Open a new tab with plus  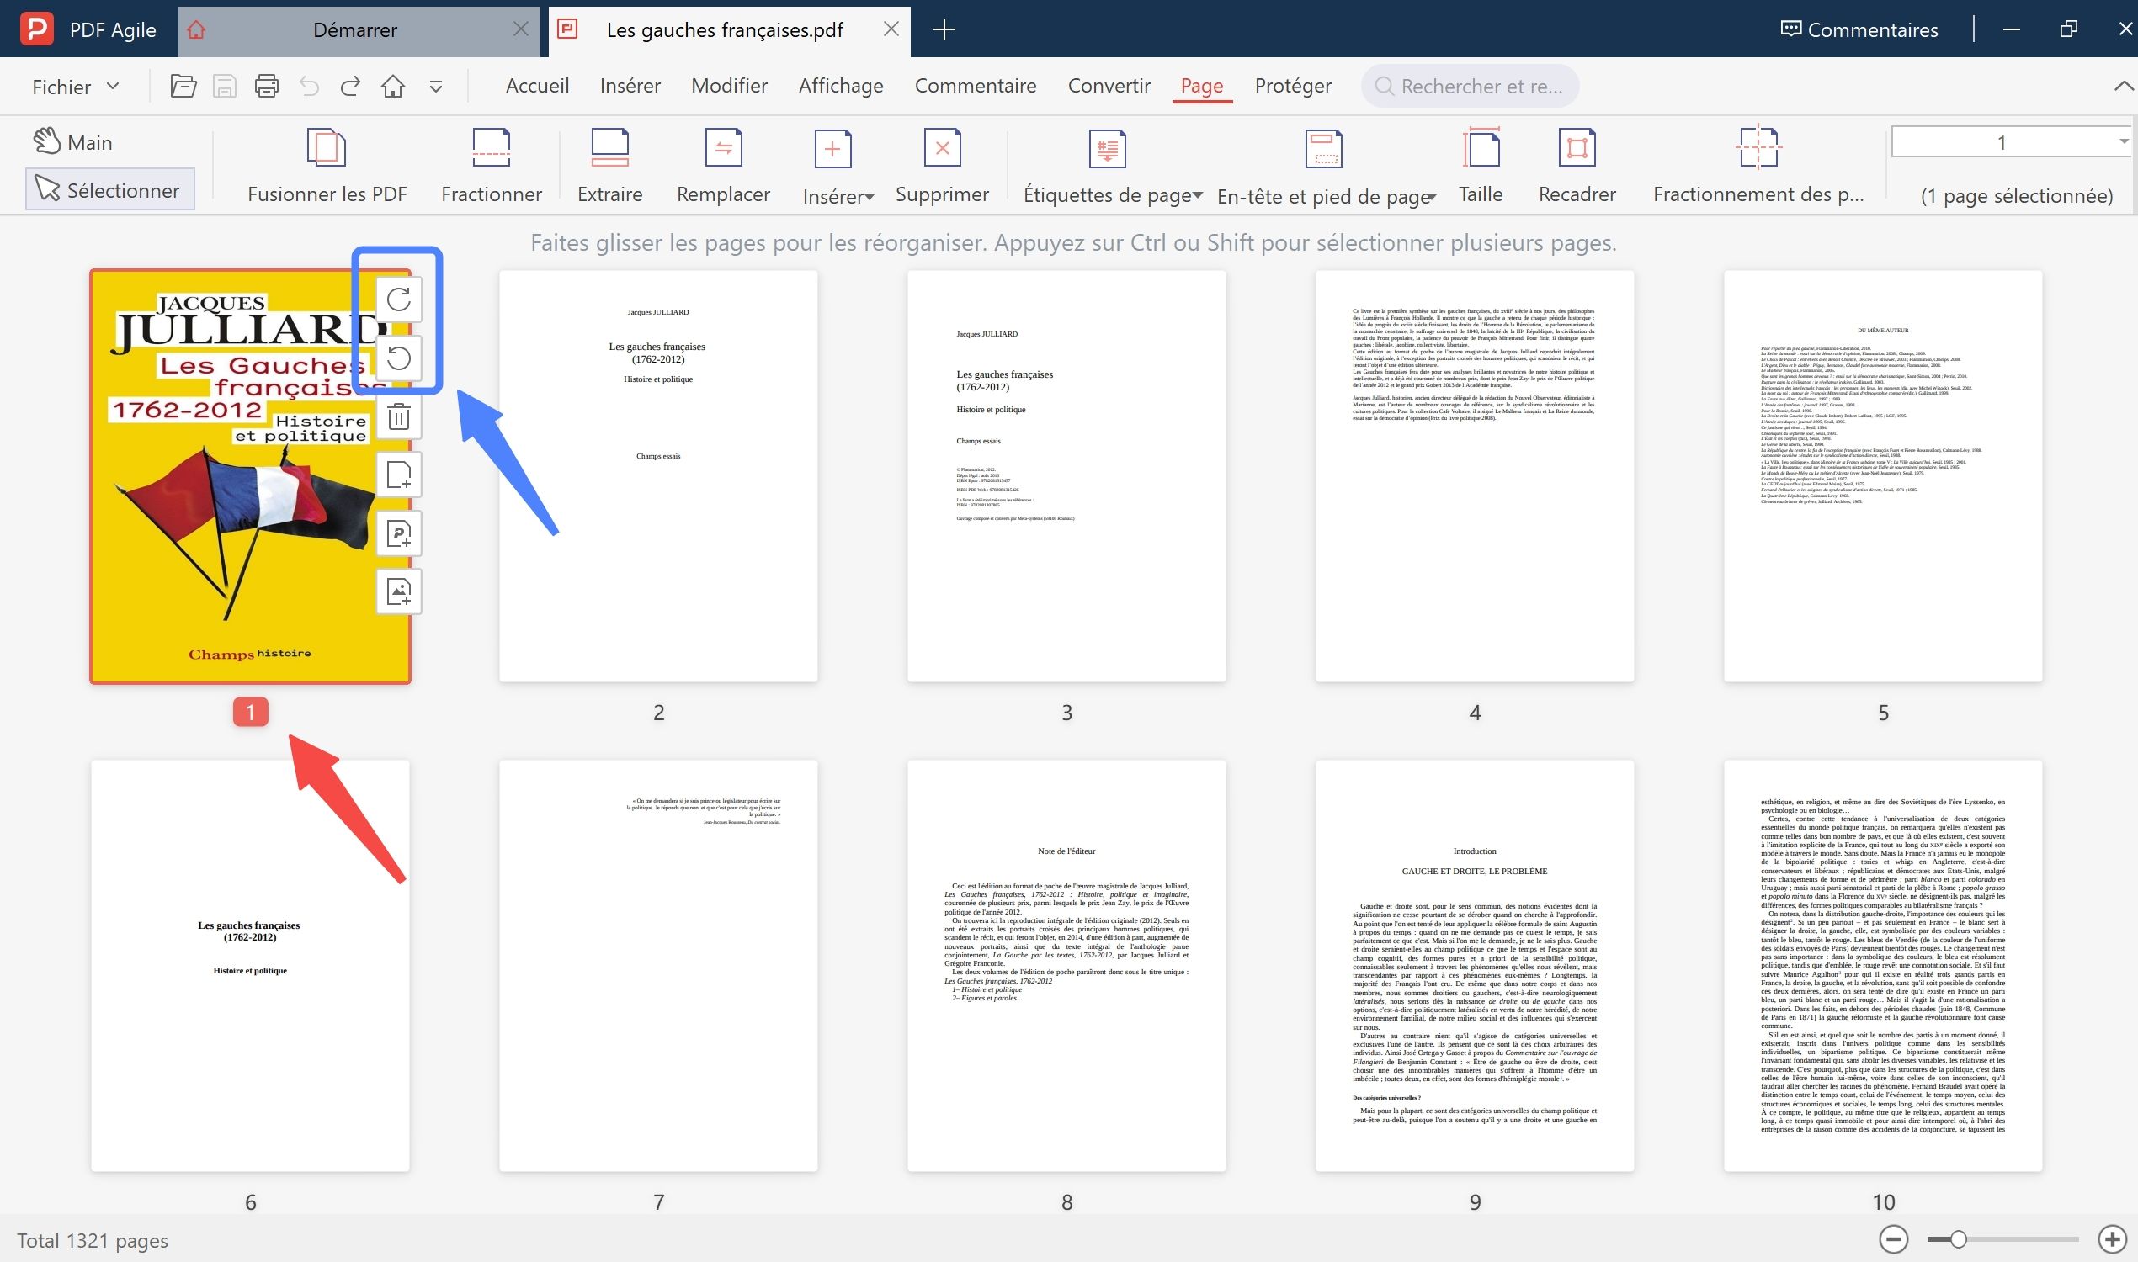tap(944, 29)
